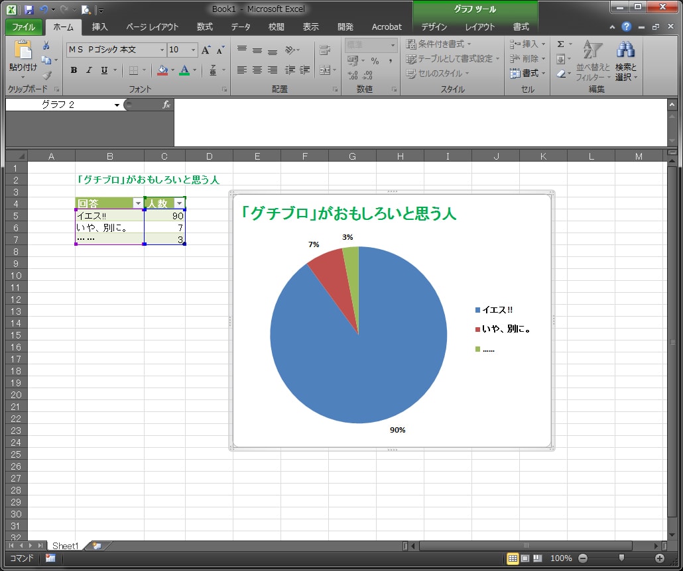Screen dimensions: 683x571
Task: Open the filter arrow on the 人数 header
Action: tap(179, 202)
